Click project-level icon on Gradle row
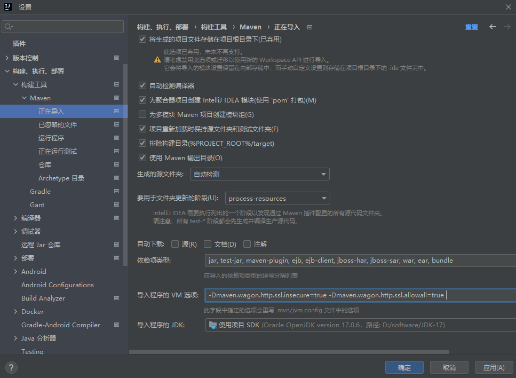The width and height of the screenshot is (516, 378). (x=116, y=191)
